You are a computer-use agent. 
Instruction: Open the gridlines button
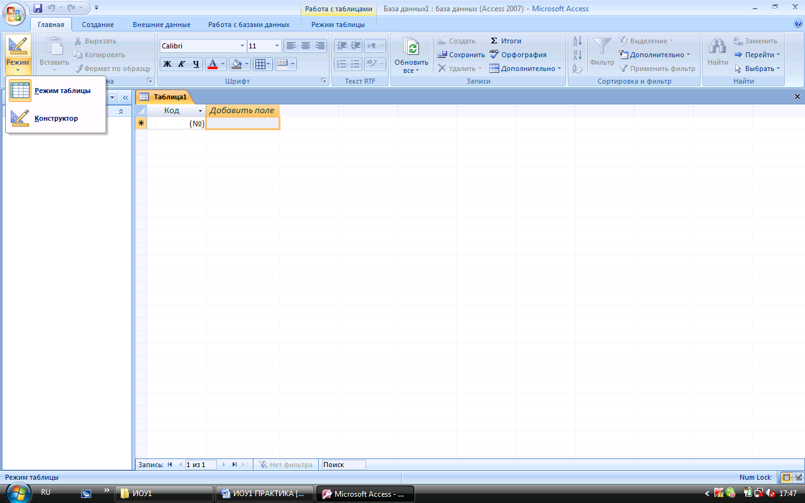[262, 64]
